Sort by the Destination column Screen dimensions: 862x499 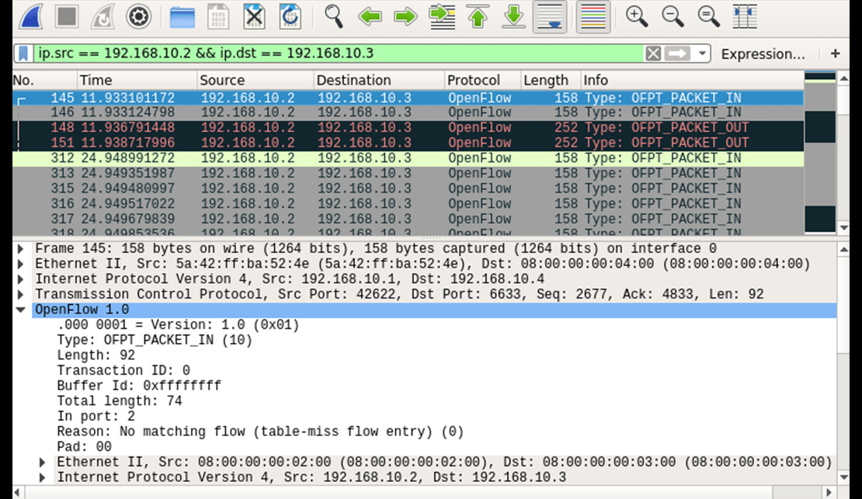tap(379, 80)
